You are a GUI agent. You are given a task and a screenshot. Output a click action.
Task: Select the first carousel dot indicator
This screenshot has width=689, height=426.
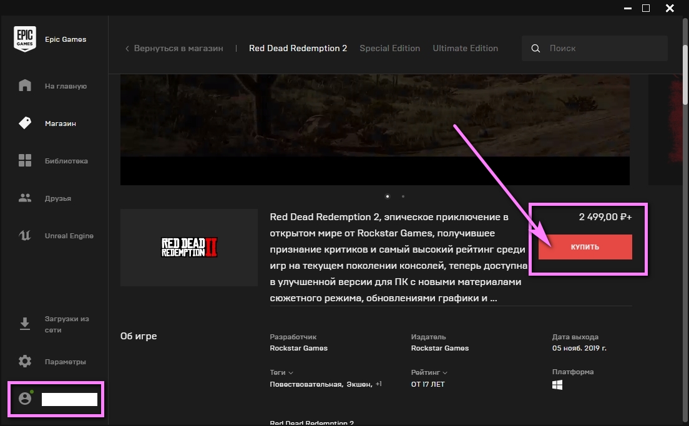pyautogui.click(x=388, y=196)
